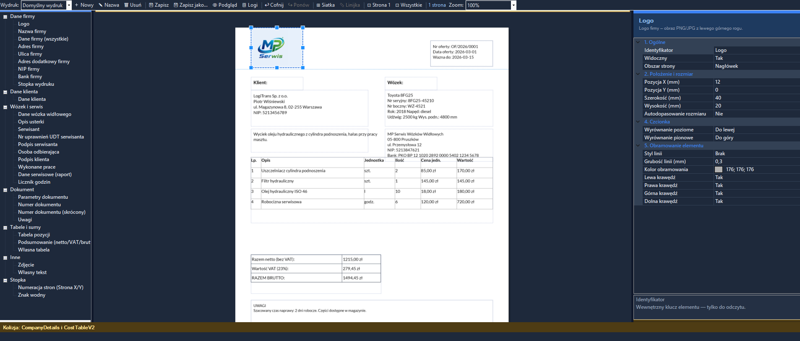Click the Nowy (new printout) toolbar button
Screen dimensions: 800x341
point(84,5)
